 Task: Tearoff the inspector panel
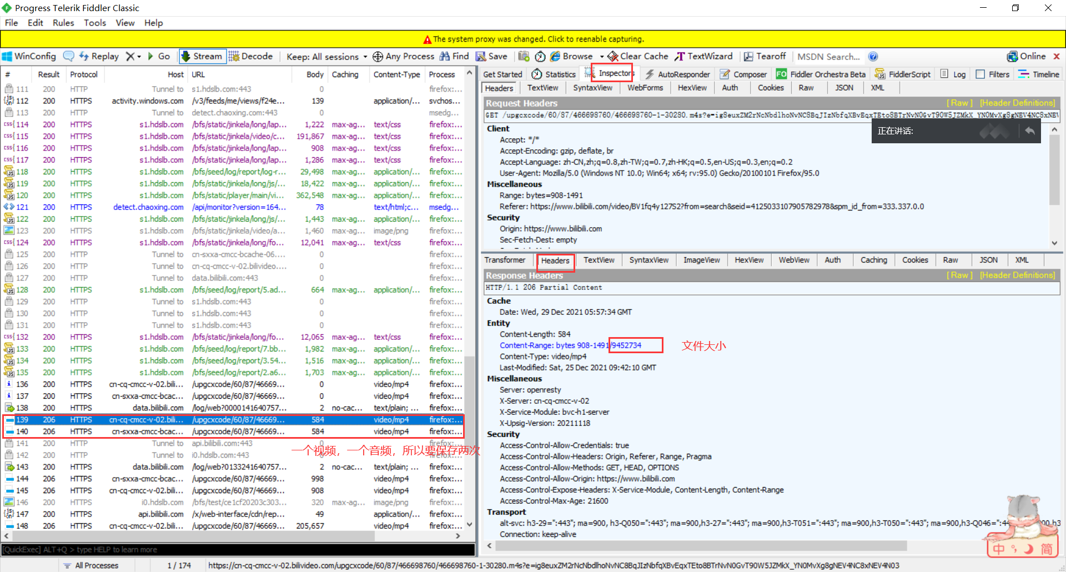(x=765, y=56)
